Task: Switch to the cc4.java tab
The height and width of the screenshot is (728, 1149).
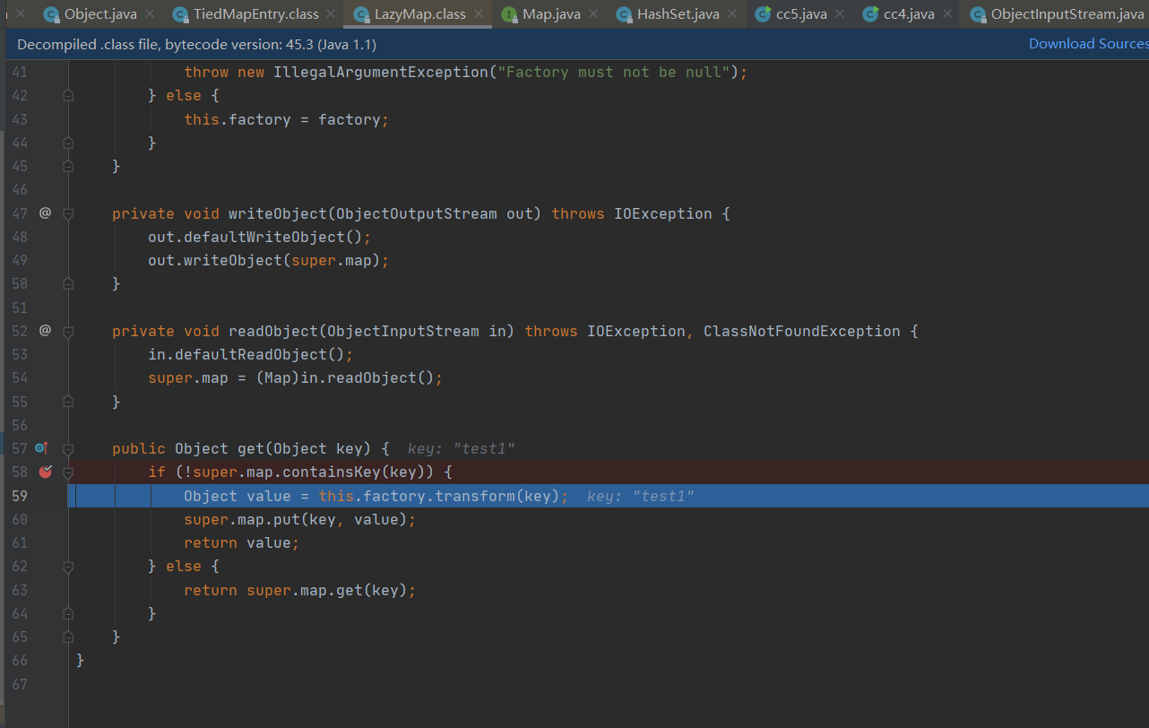Action: (909, 14)
